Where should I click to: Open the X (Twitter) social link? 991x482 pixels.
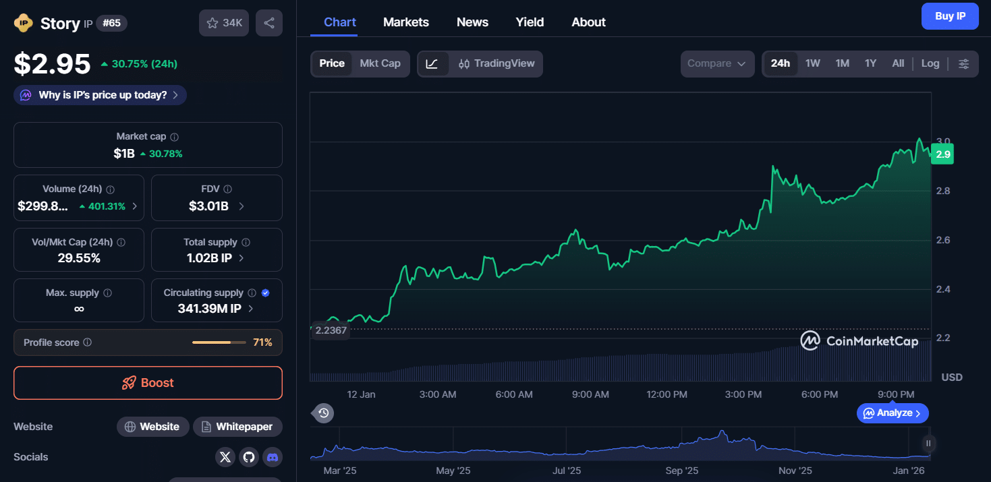tap(225, 457)
